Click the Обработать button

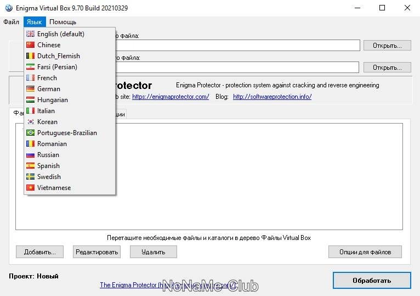372,281
